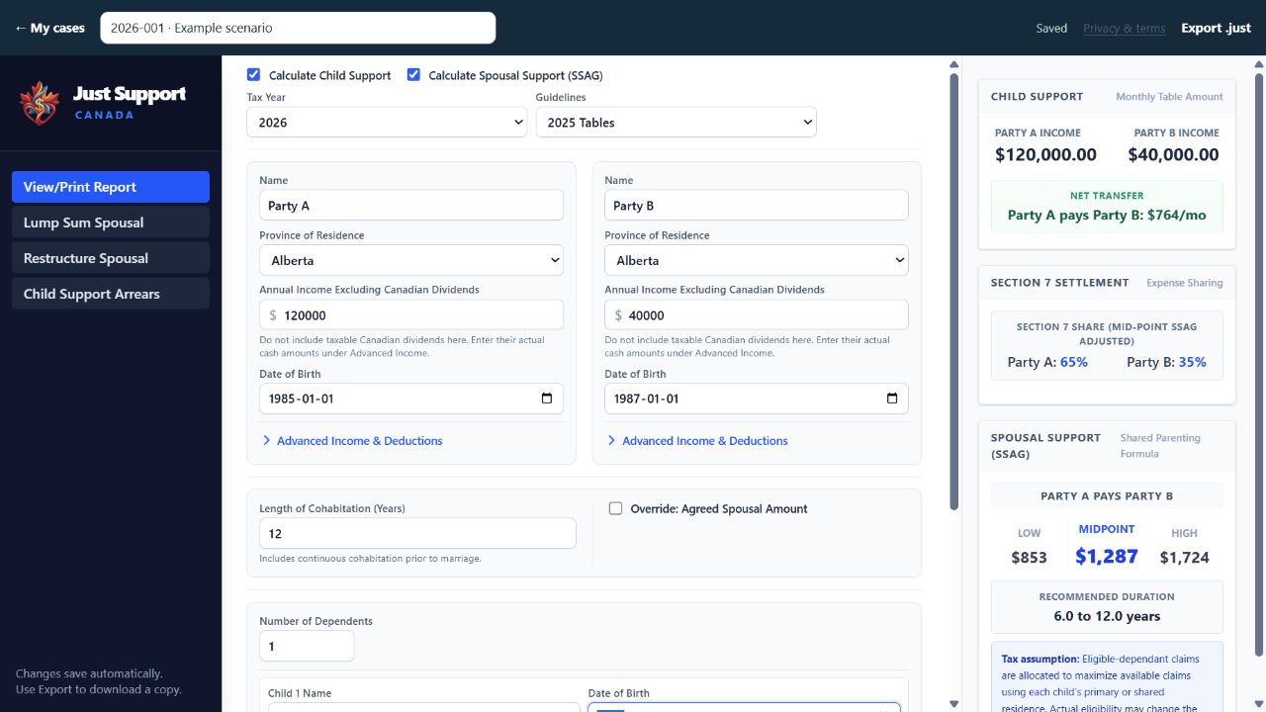Click the Just Support Canada logo icon

tap(40, 103)
